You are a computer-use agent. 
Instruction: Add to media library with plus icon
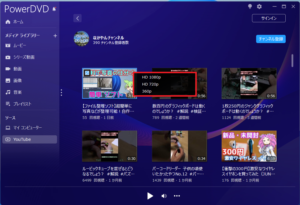55,36
